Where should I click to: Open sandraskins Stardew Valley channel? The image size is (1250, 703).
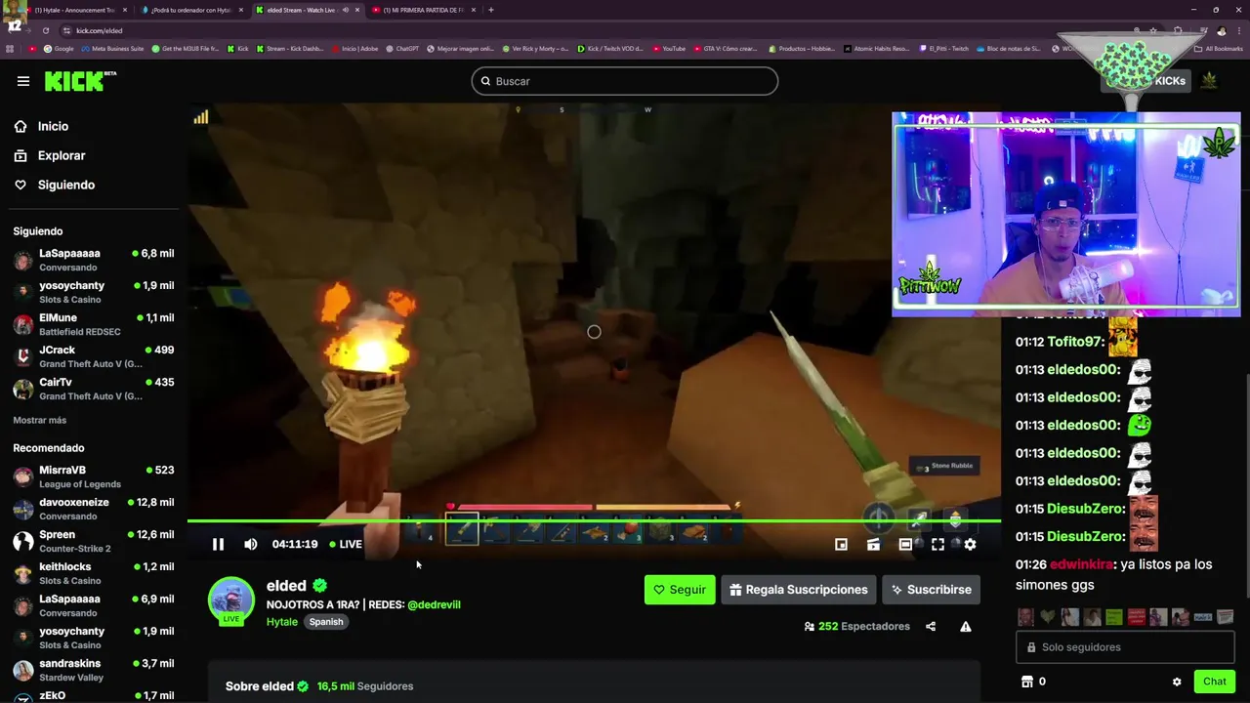coord(94,670)
